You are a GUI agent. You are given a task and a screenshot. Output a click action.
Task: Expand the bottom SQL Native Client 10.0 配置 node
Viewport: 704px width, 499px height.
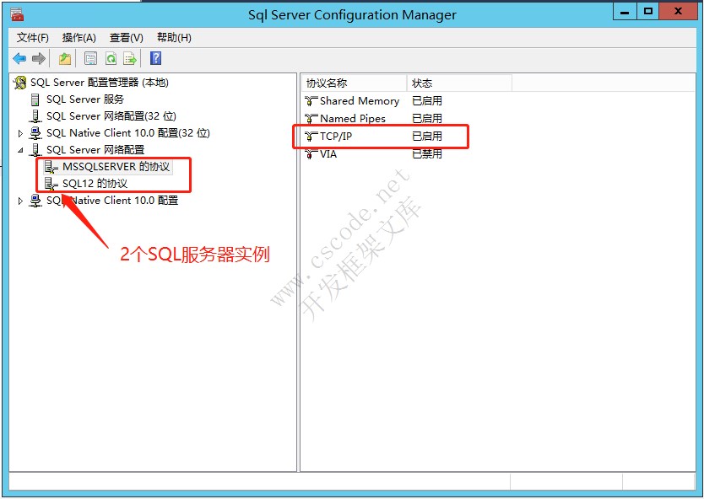click(20, 201)
